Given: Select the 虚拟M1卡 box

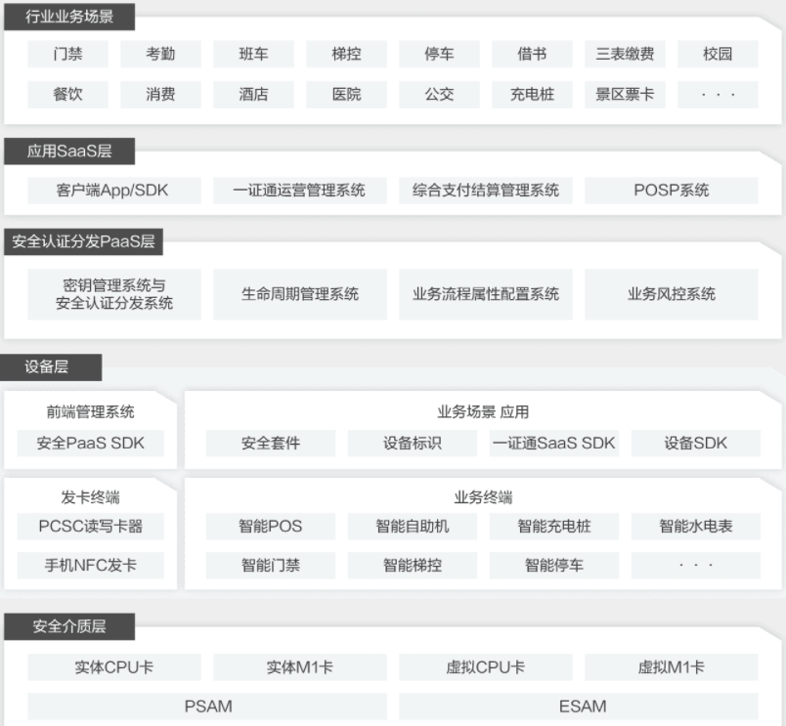Looking at the screenshot, I should click(x=672, y=666).
